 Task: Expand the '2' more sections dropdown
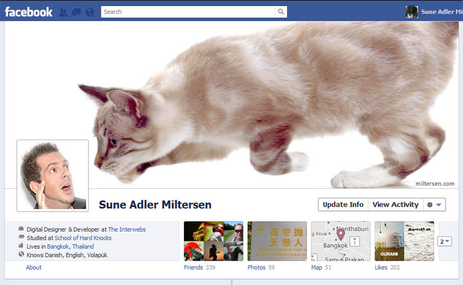pyautogui.click(x=444, y=242)
